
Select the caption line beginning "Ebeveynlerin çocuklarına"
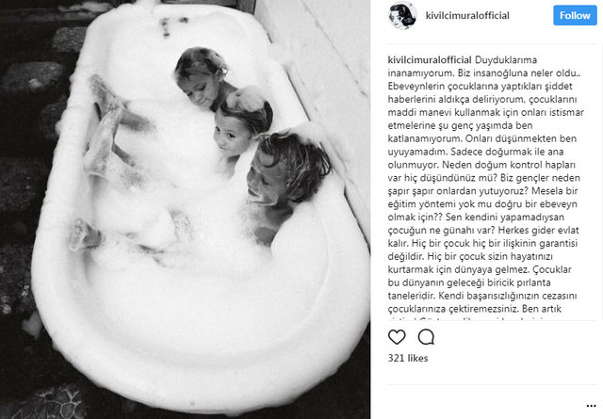point(480,86)
